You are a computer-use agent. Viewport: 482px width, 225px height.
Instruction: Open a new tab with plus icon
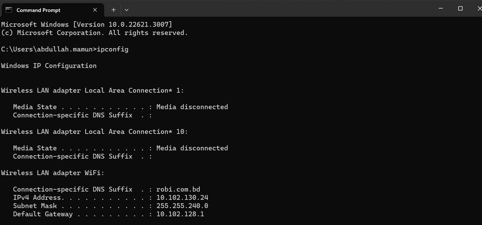[113, 10]
